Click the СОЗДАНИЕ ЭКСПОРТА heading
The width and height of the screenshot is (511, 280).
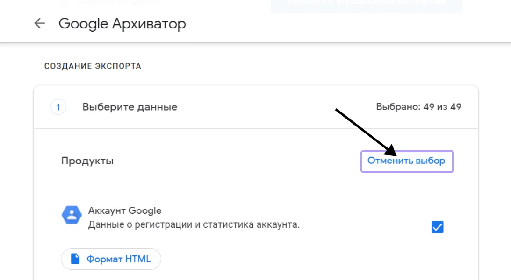[x=93, y=66]
